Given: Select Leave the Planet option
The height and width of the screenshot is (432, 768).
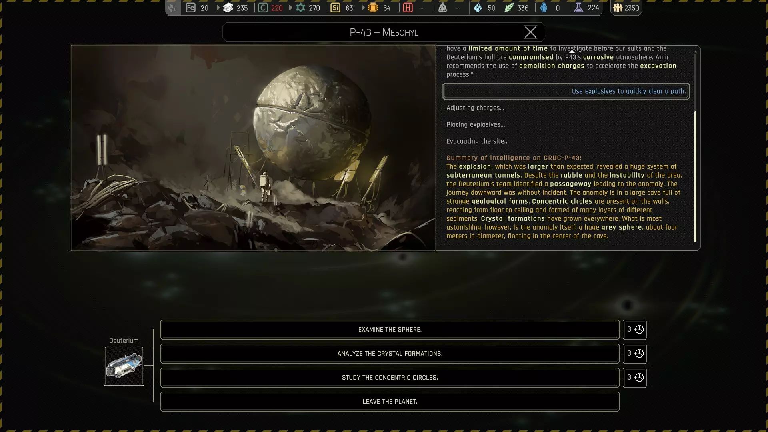Looking at the screenshot, I should 390,402.
